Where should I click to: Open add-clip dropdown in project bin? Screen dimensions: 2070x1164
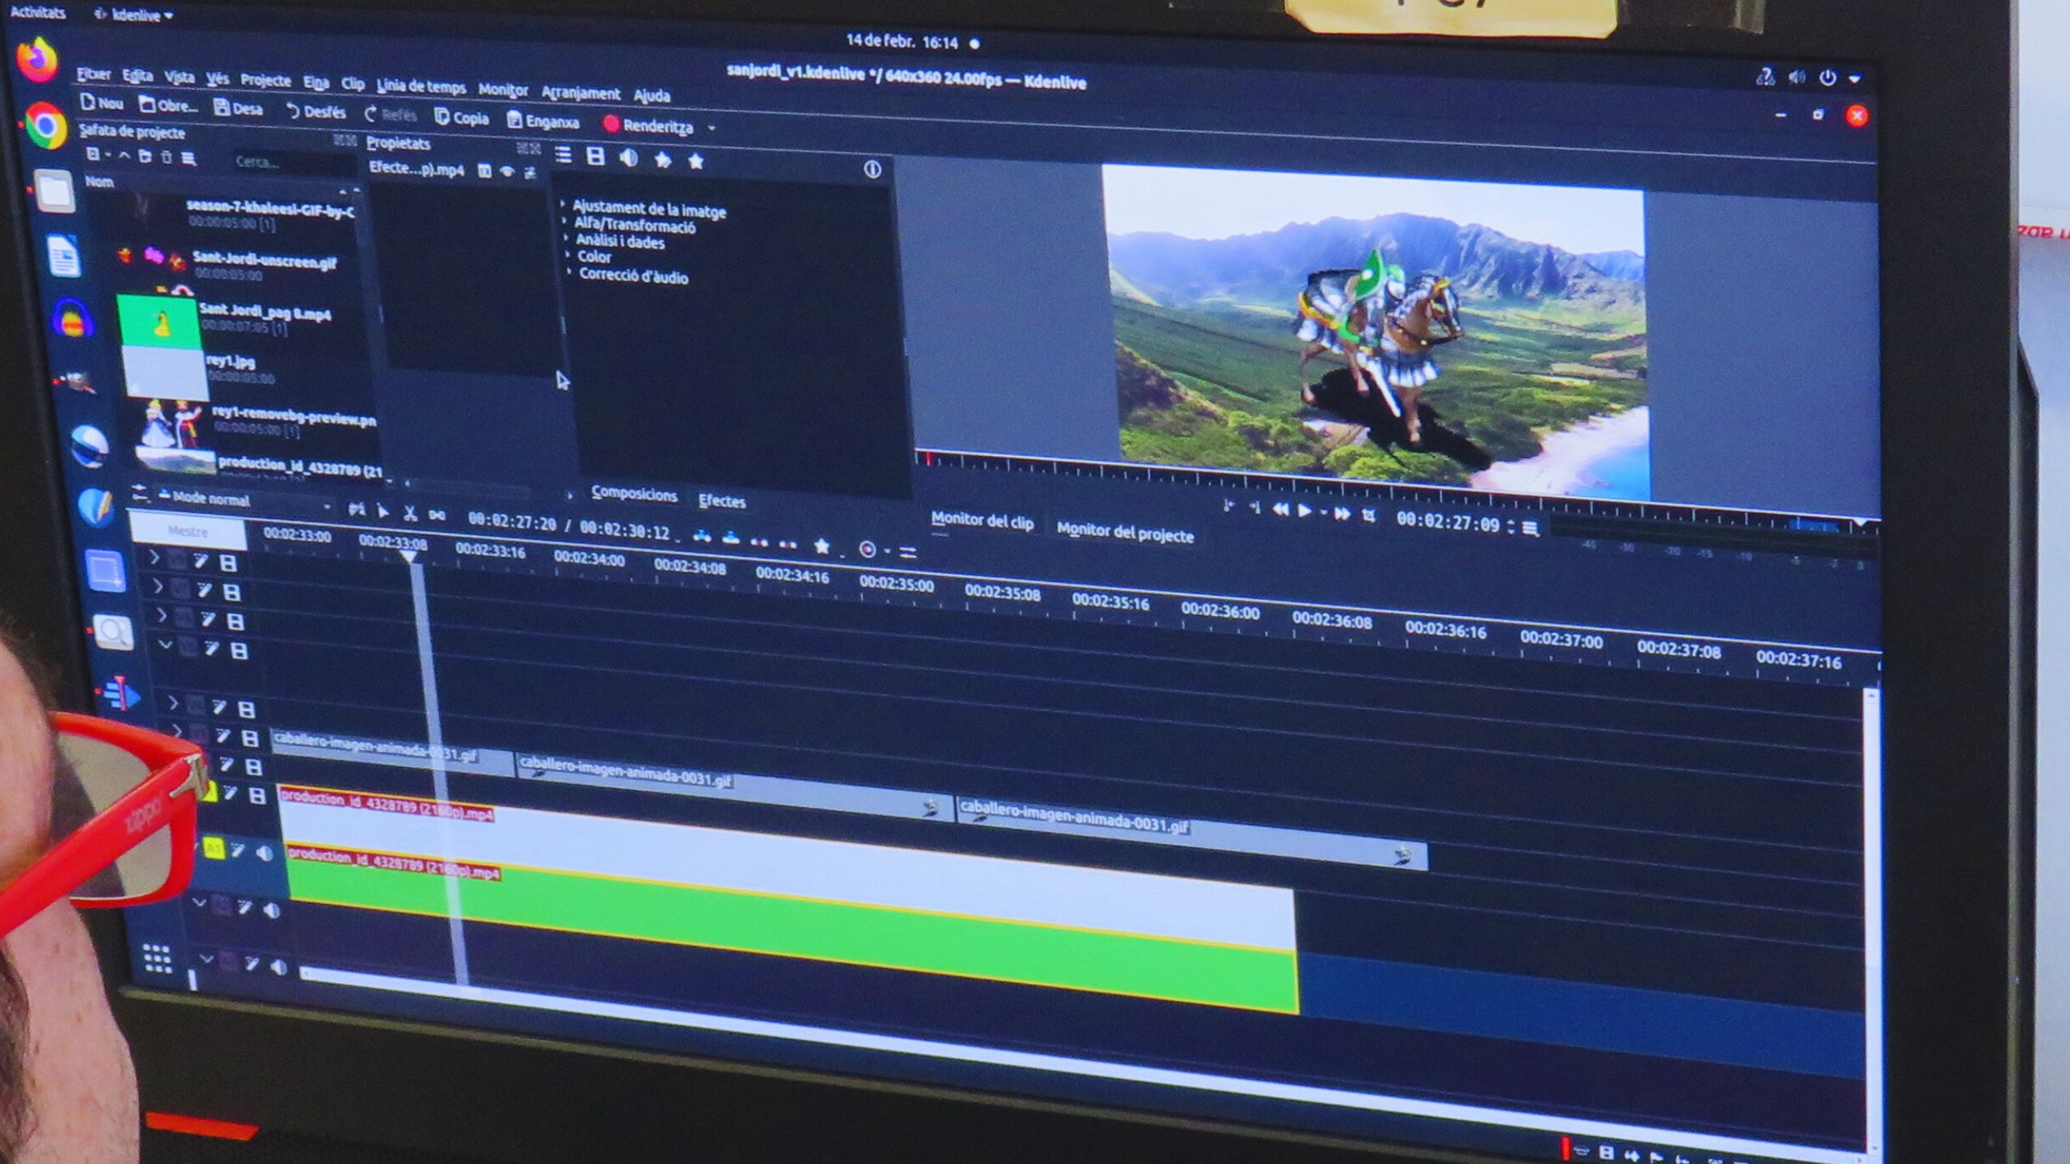pos(108,155)
